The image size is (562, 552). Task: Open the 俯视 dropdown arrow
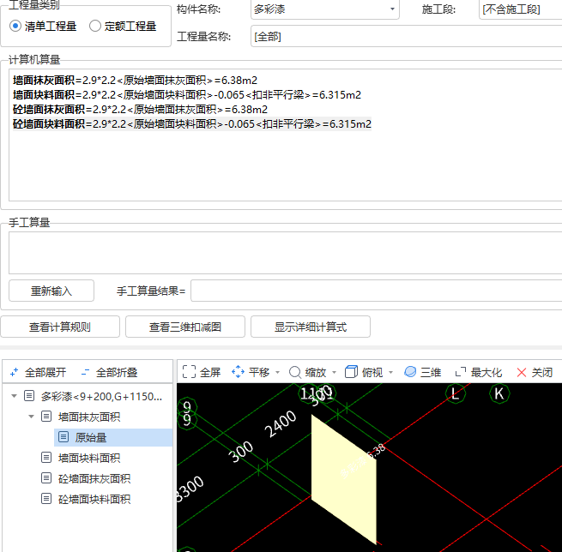coord(390,372)
